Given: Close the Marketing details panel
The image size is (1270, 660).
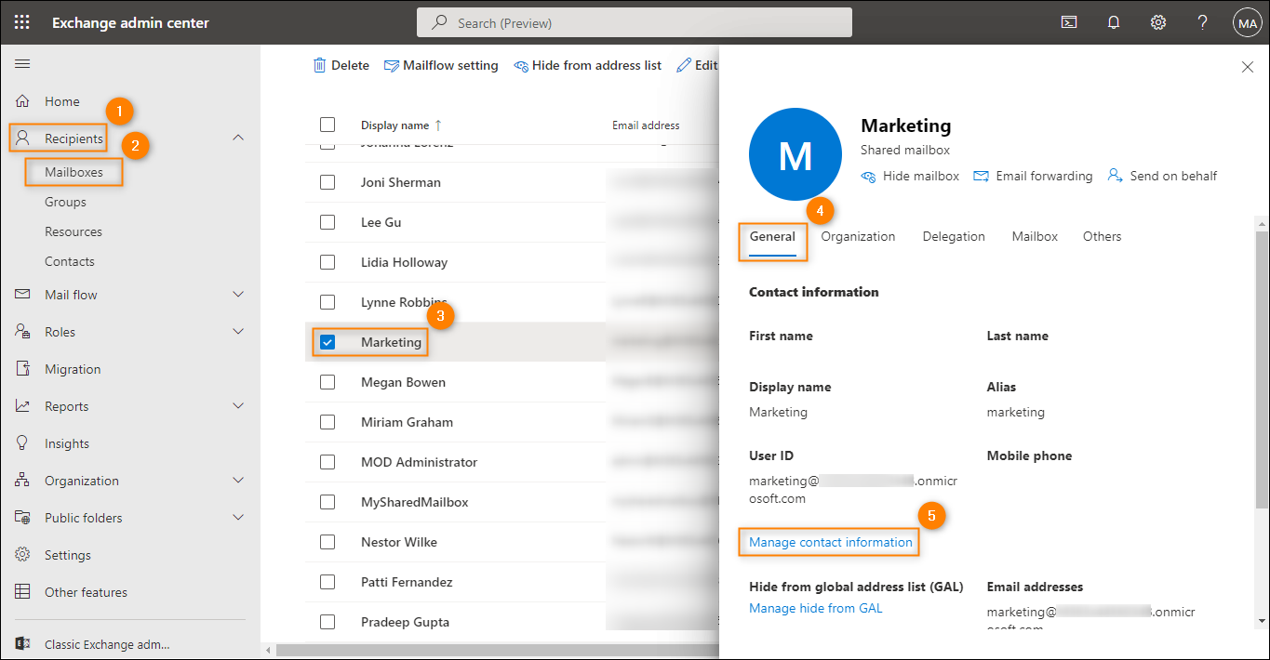Looking at the screenshot, I should point(1248,67).
